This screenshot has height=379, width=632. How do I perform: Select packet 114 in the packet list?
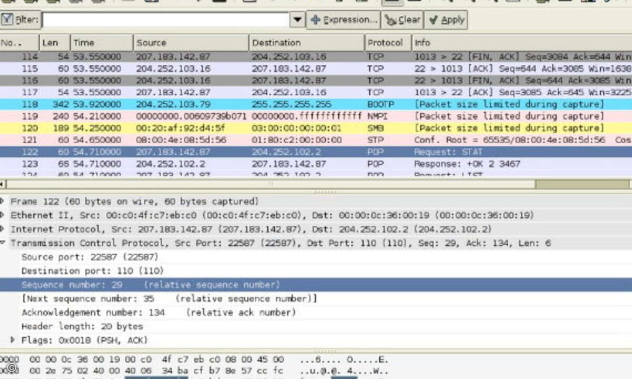pyautogui.click(x=316, y=56)
